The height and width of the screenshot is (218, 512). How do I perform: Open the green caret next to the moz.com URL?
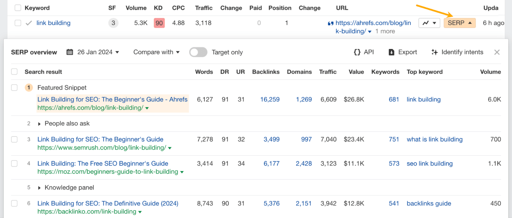[x=182, y=172]
